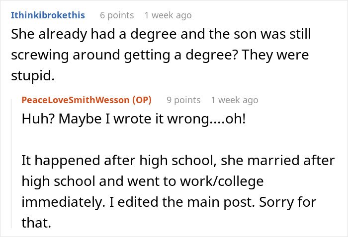Screen dimensions: 348x237
Task: Collapse reply via the thread indent line
Action: pyautogui.click(x=12, y=164)
